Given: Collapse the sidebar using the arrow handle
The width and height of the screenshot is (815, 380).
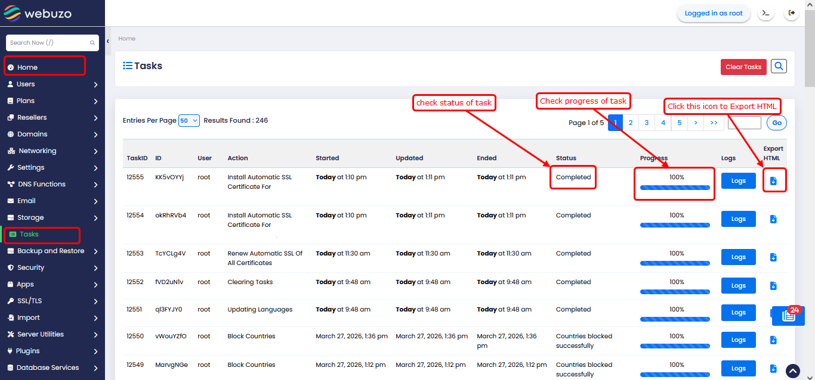Looking at the screenshot, I should (x=108, y=41).
